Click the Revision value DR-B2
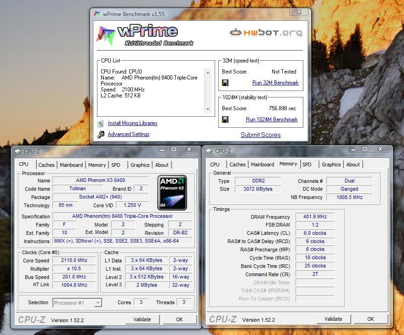Screen dimensions: 404x335 click(x=180, y=233)
